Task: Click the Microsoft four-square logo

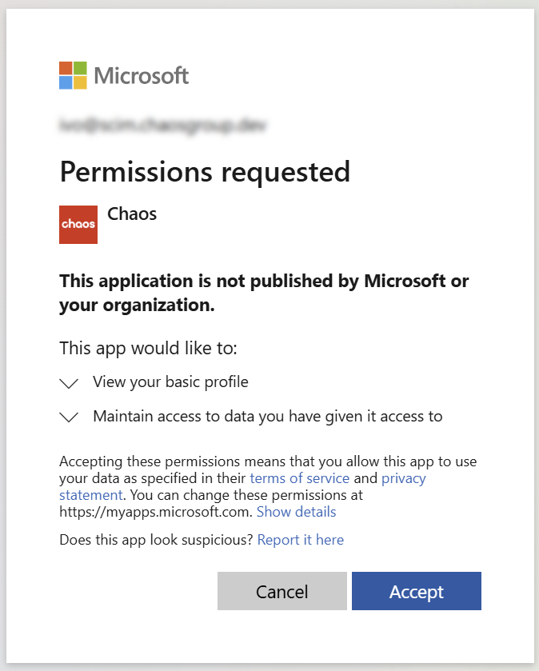Action: (73, 75)
